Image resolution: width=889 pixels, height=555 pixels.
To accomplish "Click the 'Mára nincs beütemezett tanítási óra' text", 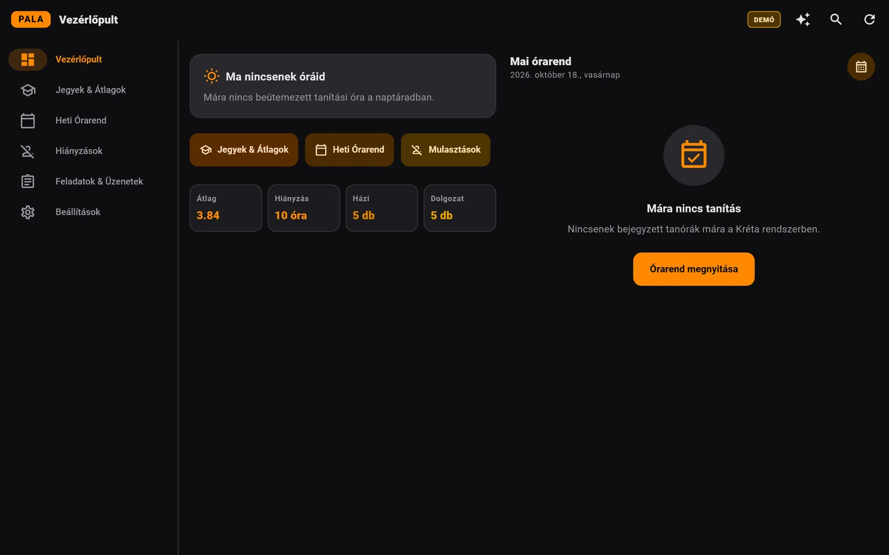I will (319, 97).
